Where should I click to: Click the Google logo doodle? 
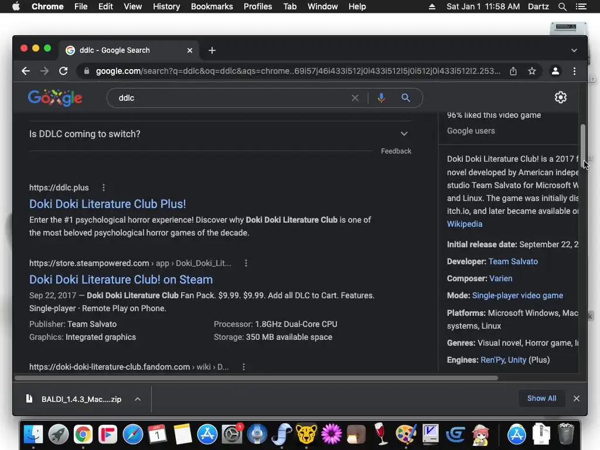coord(55,98)
